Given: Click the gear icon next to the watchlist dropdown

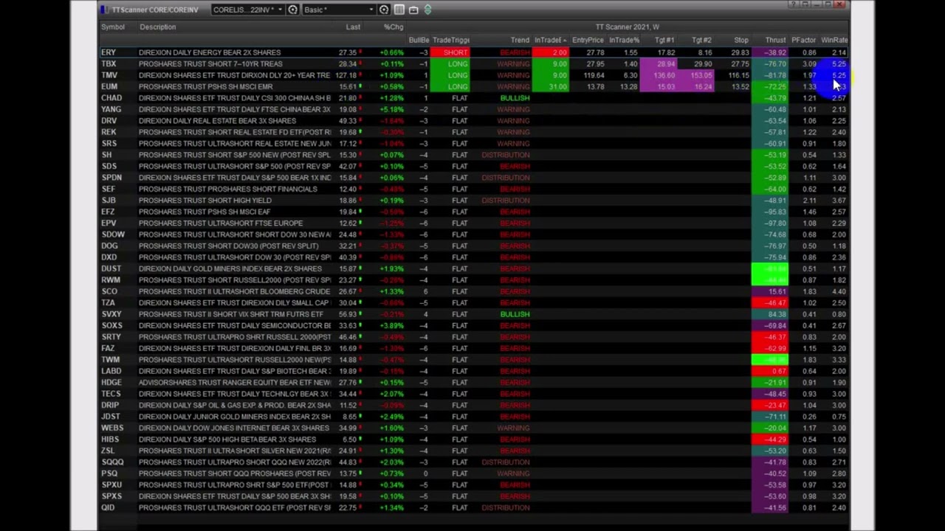Looking at the screenshot, I should 293,10.
